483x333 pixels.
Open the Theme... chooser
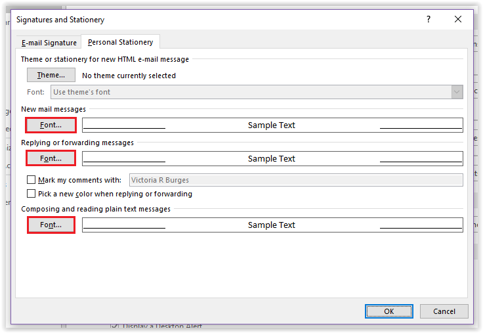(x=51, y=75)
